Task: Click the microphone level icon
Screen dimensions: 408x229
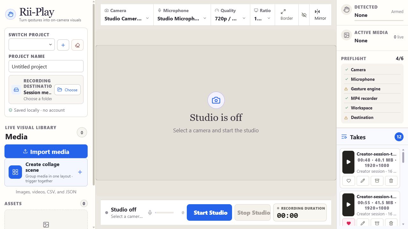Action: coord(150,212)
